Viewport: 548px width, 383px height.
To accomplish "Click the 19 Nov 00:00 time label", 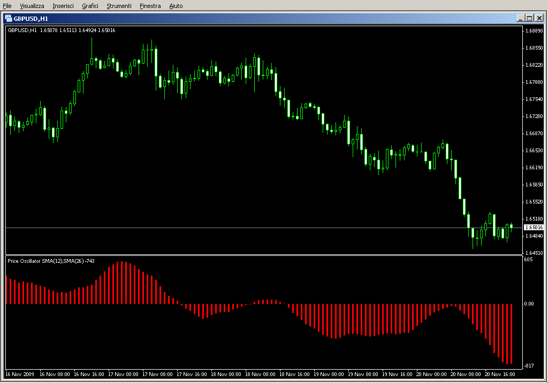I will click(x=329, y=374).
